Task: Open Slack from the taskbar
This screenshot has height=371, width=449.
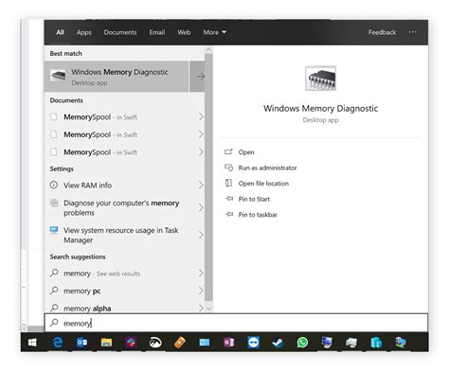Action: pyautogui.click(x=131, y=343)
